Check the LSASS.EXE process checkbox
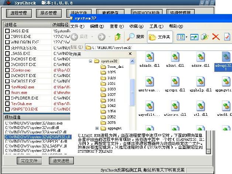 7,53
